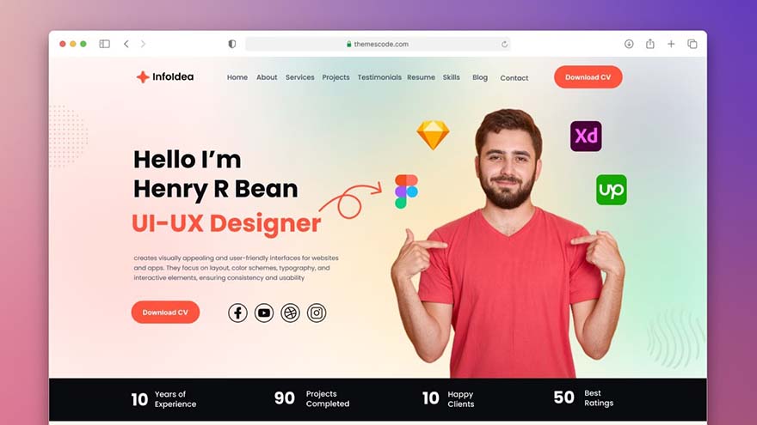
Task: Click the Sketch diamond icon
Action: pos(433,135)
